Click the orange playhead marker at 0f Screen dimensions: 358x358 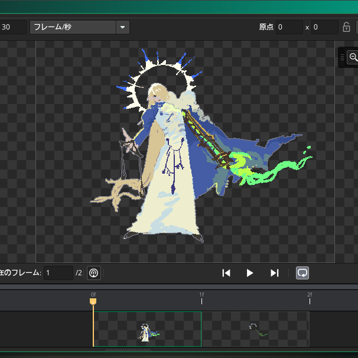point(93,301)
